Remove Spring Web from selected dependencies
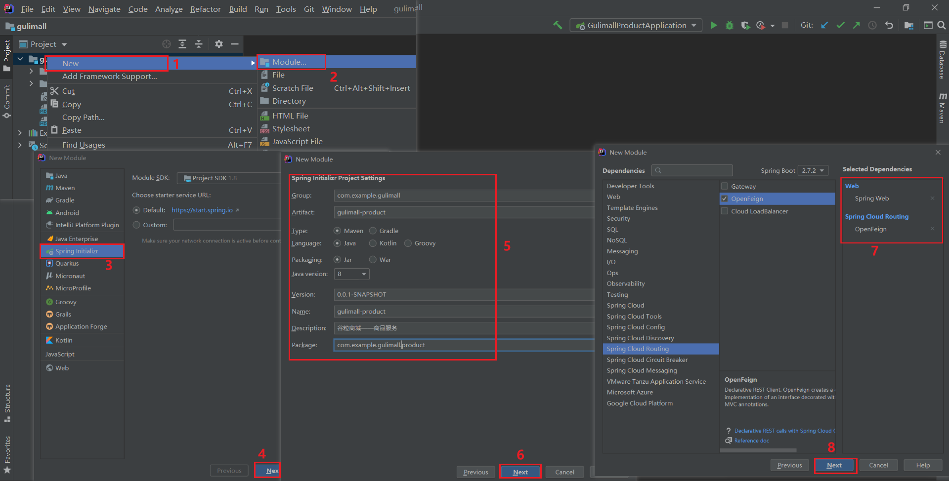Image resolution: width=949 pixels, height=481 pixels. [932, 199]
